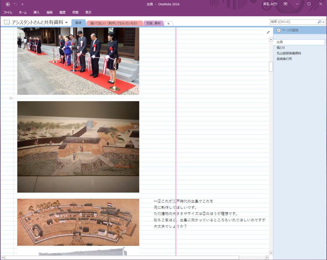Open the 表示 ribbon tab

coord(88,12)
